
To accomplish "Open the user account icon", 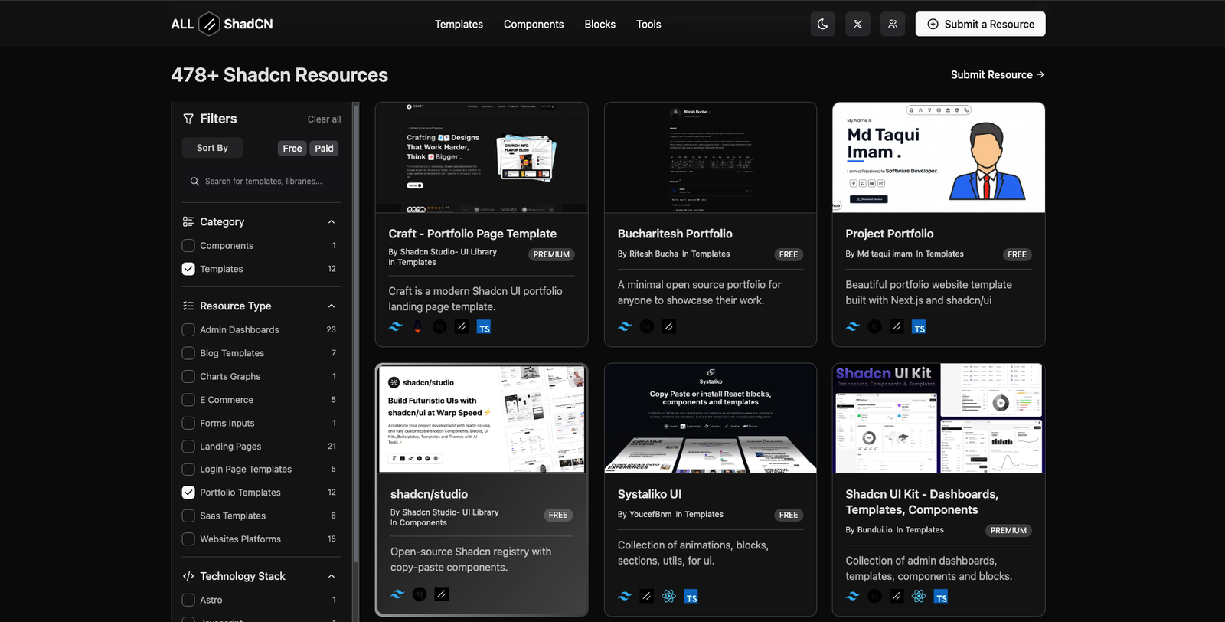I will [x=893, y=24].
